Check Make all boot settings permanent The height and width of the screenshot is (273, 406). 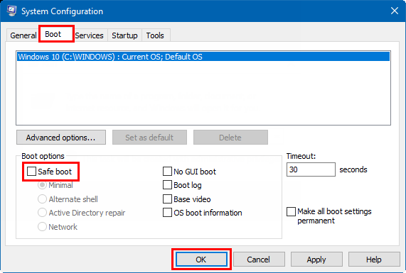point(291,211)
